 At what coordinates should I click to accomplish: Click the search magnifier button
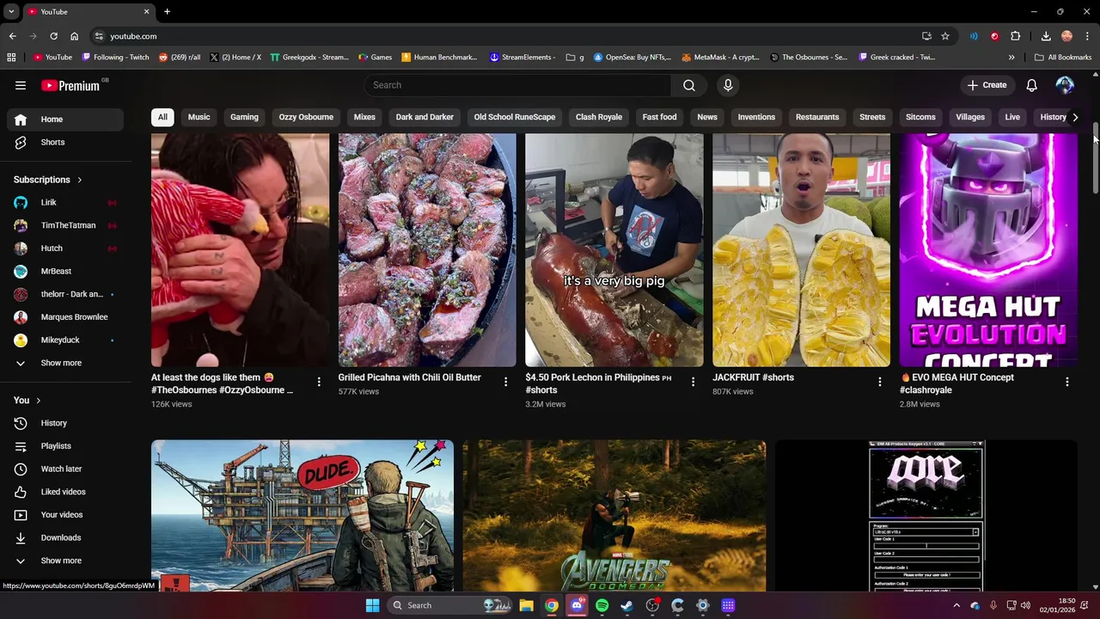click(x=689, y=85)
